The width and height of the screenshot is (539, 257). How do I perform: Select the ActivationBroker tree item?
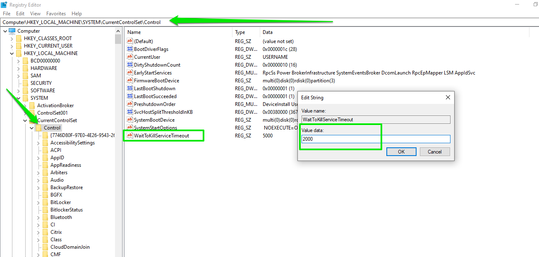55,106
